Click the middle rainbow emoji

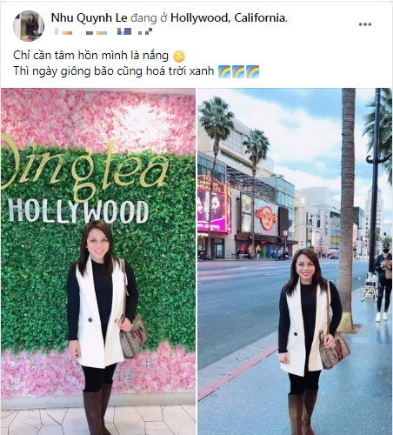[238, 71]
